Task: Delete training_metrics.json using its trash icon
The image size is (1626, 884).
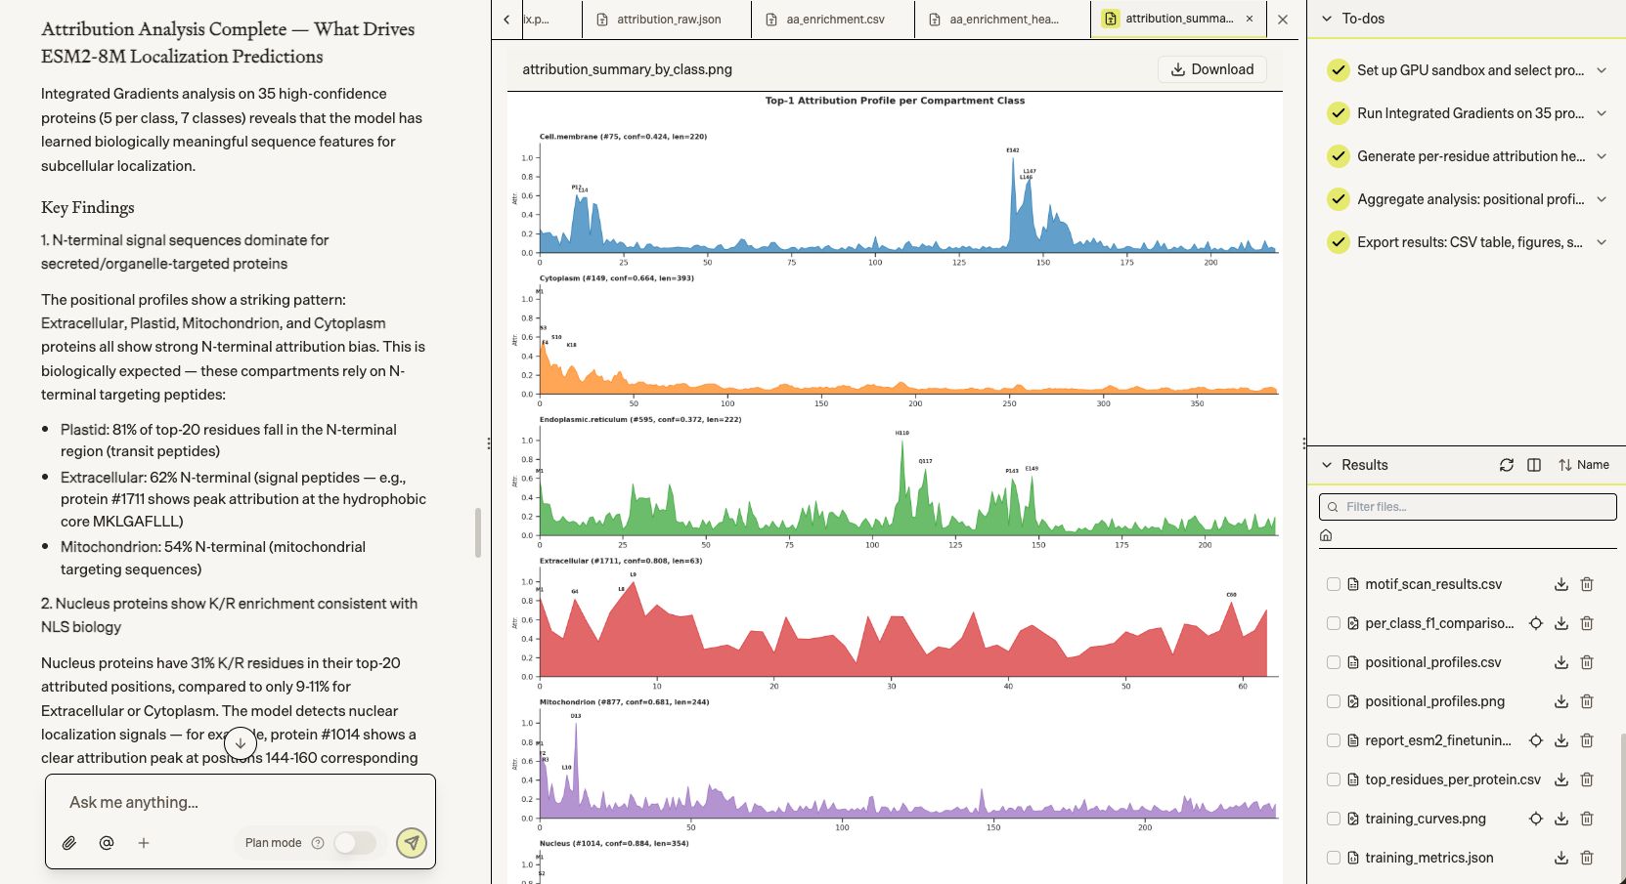Action: [x=1587, y=858]
